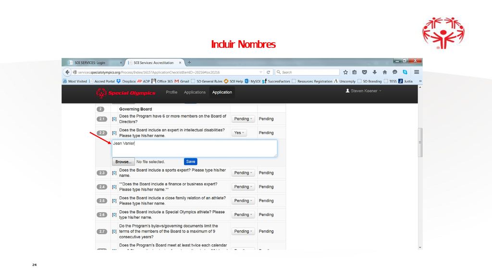This screenshot has height=276, width=492.
Task: Open the Most Visited bookmarks folder
Action: (75, 81)
